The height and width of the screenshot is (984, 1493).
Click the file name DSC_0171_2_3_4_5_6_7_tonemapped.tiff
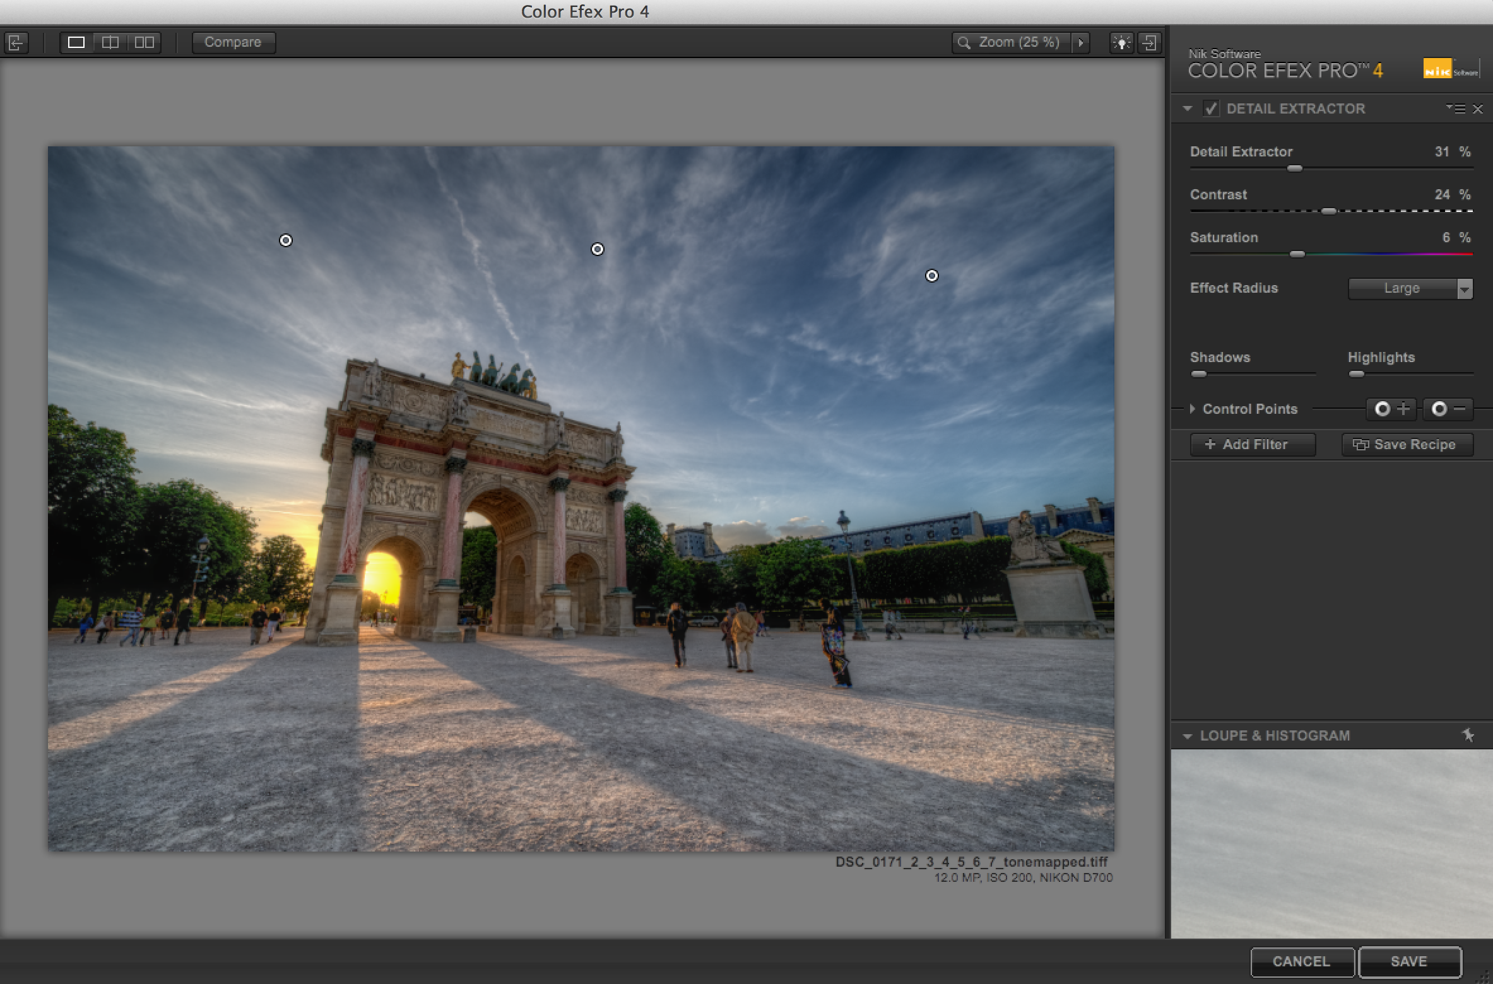pos(971,862)
